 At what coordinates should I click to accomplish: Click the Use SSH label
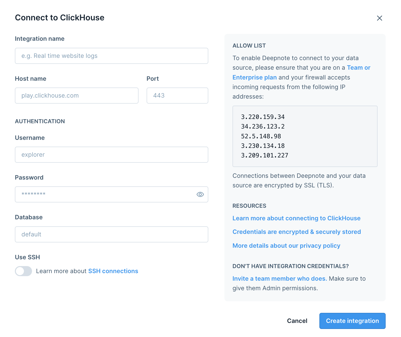27,257
